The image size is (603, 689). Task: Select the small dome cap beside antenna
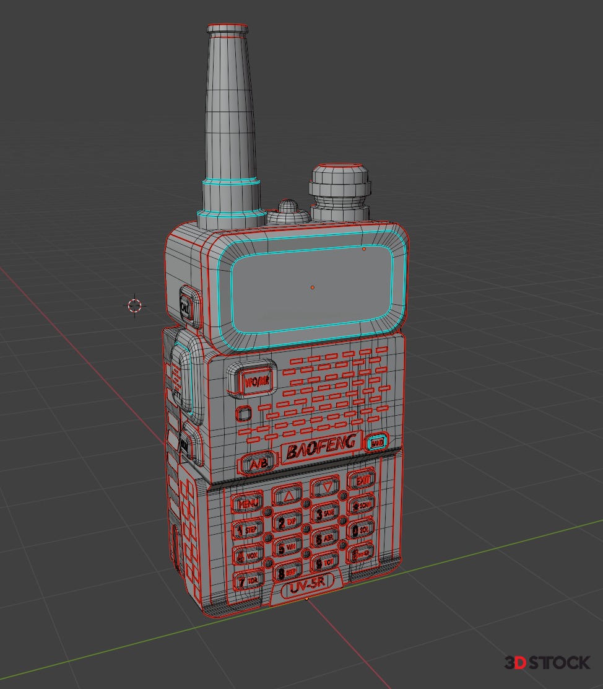pos(288,213)
